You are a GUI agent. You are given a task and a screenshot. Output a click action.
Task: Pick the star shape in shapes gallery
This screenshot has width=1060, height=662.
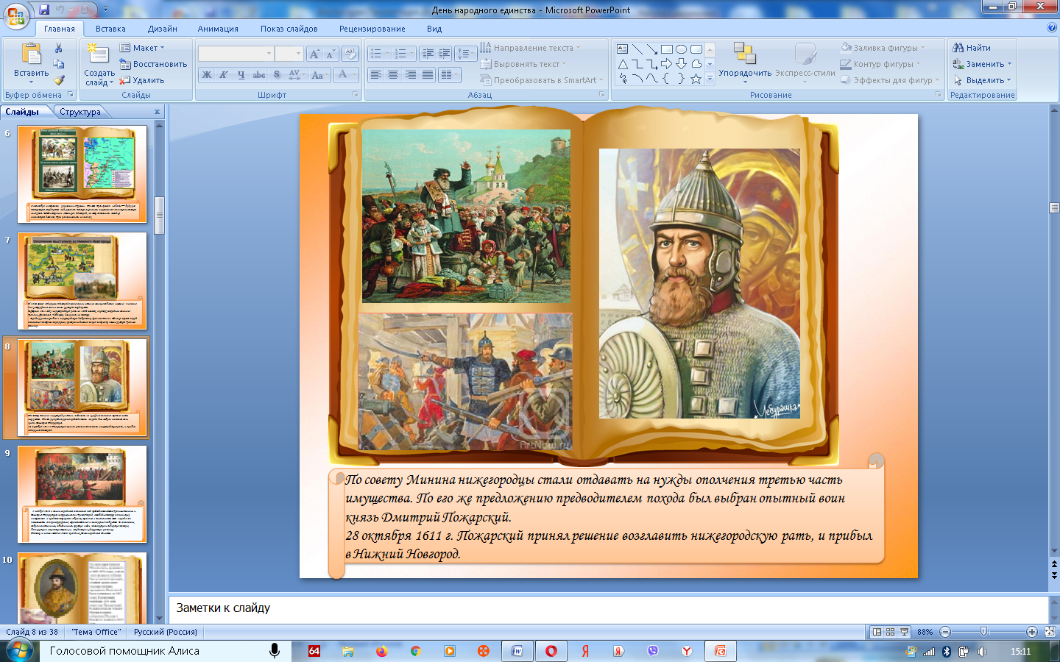696,79
